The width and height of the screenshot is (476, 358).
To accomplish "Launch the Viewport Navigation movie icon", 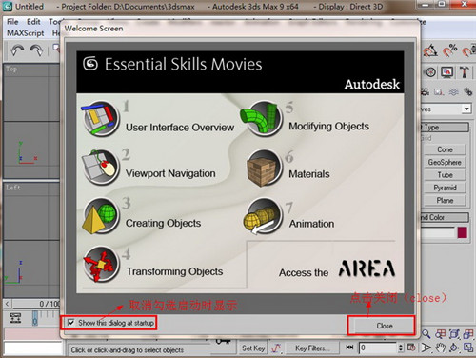I will (101, 168).
